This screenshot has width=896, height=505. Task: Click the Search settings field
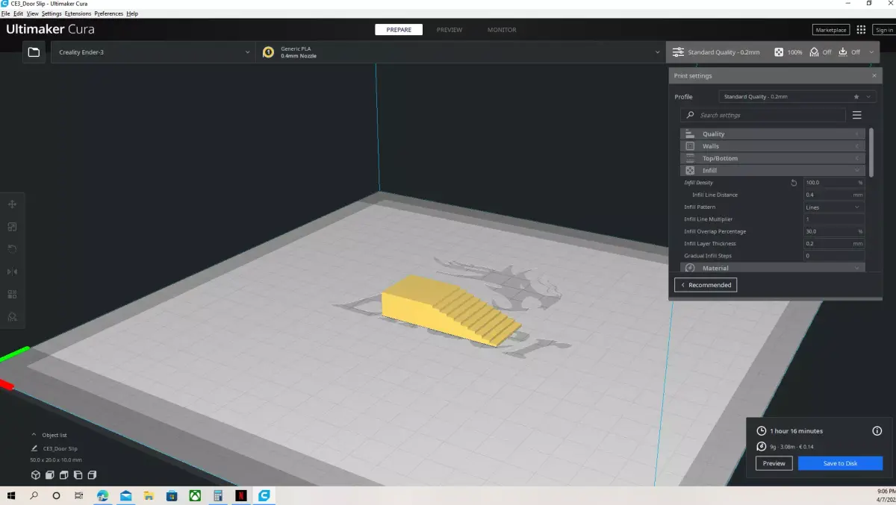pos(763,115)
